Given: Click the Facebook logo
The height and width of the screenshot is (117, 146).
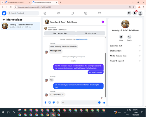Looking at the screenshot, I should tap(4, 13).
